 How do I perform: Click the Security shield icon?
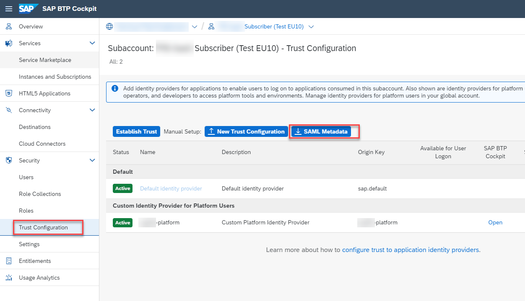click(9, 160)
